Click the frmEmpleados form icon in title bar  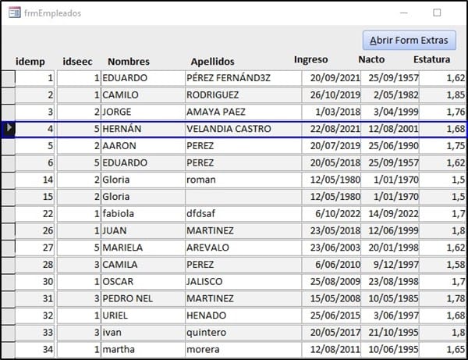point(14,12)
